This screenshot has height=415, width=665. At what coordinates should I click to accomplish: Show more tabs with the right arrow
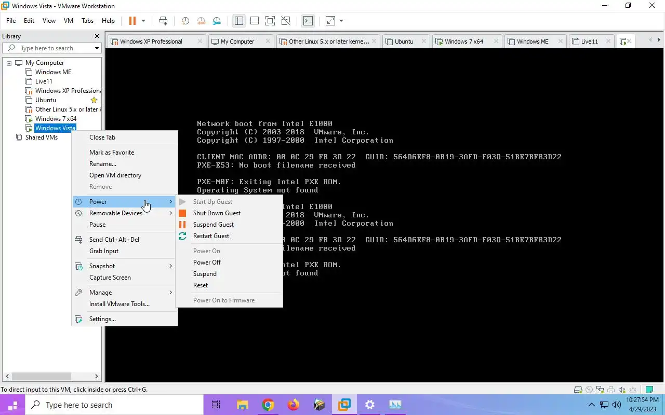click(x=659, y=40)
